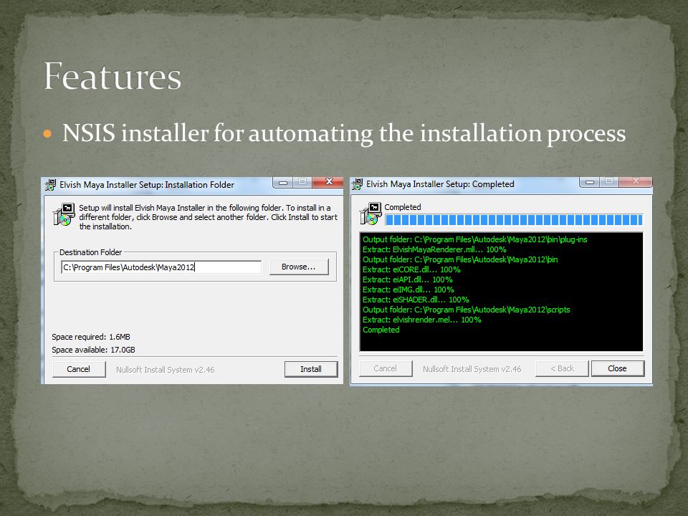The height and width of the screenshot is (516, 688).
Task: Minimize the Installation Folder window
Action: [x=283, y=182]
